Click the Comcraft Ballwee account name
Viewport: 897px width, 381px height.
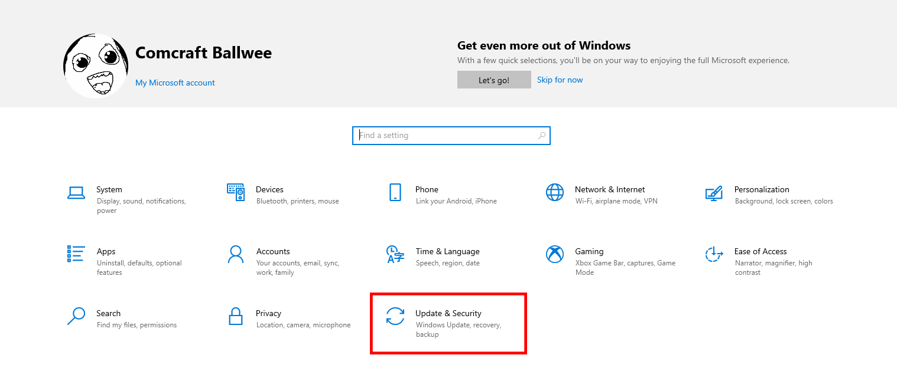coord(203,53)
